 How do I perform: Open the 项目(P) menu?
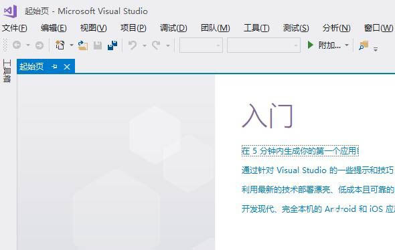133,27
